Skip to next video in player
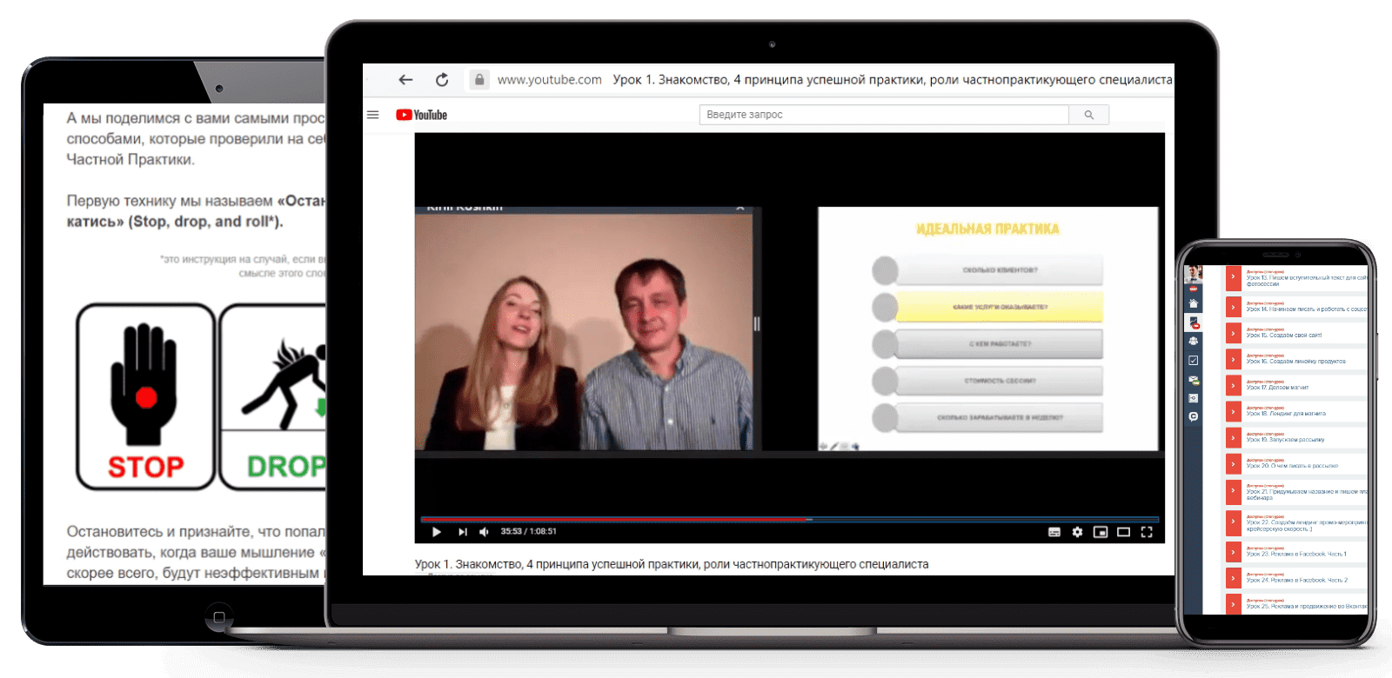The image size is (1392, 678). (463, 532)
